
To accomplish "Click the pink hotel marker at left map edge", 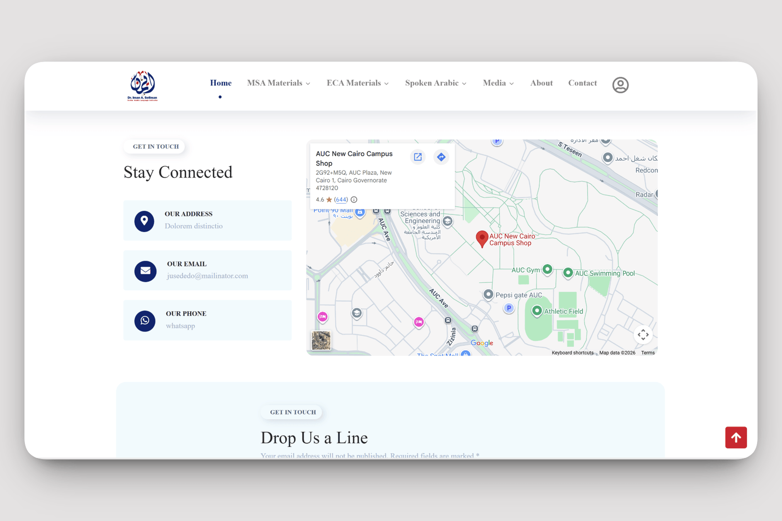I will (x=323, y=317).
